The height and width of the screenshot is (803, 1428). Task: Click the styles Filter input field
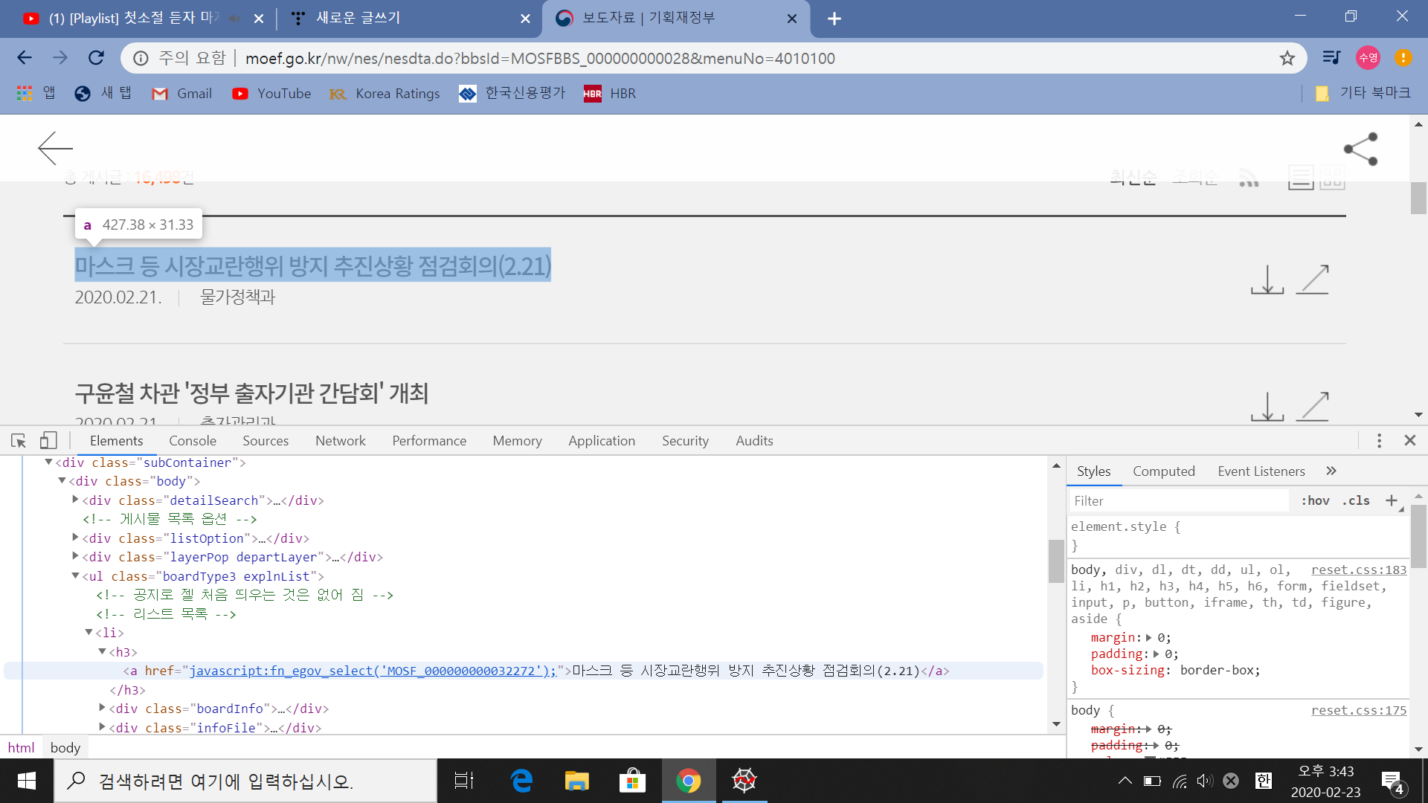1178,501
